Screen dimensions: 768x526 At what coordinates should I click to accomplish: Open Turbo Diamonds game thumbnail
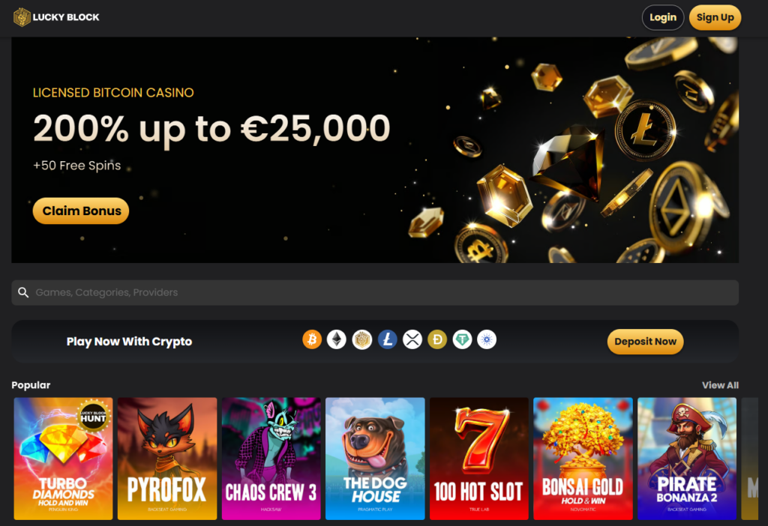[x=63, y=459]
